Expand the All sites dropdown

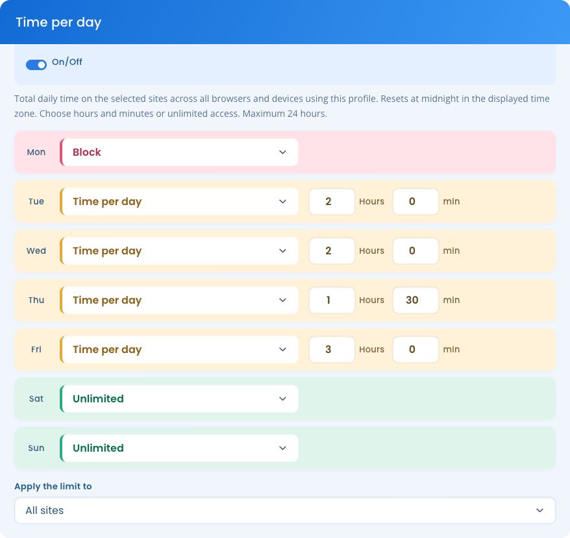point(285,510)
